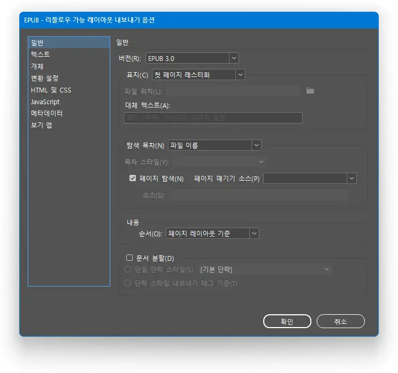The width and height of the screenshot is (398, 373).
Task: Open the 버전 EPUB 3.0 dropdown
Action: 192,58
